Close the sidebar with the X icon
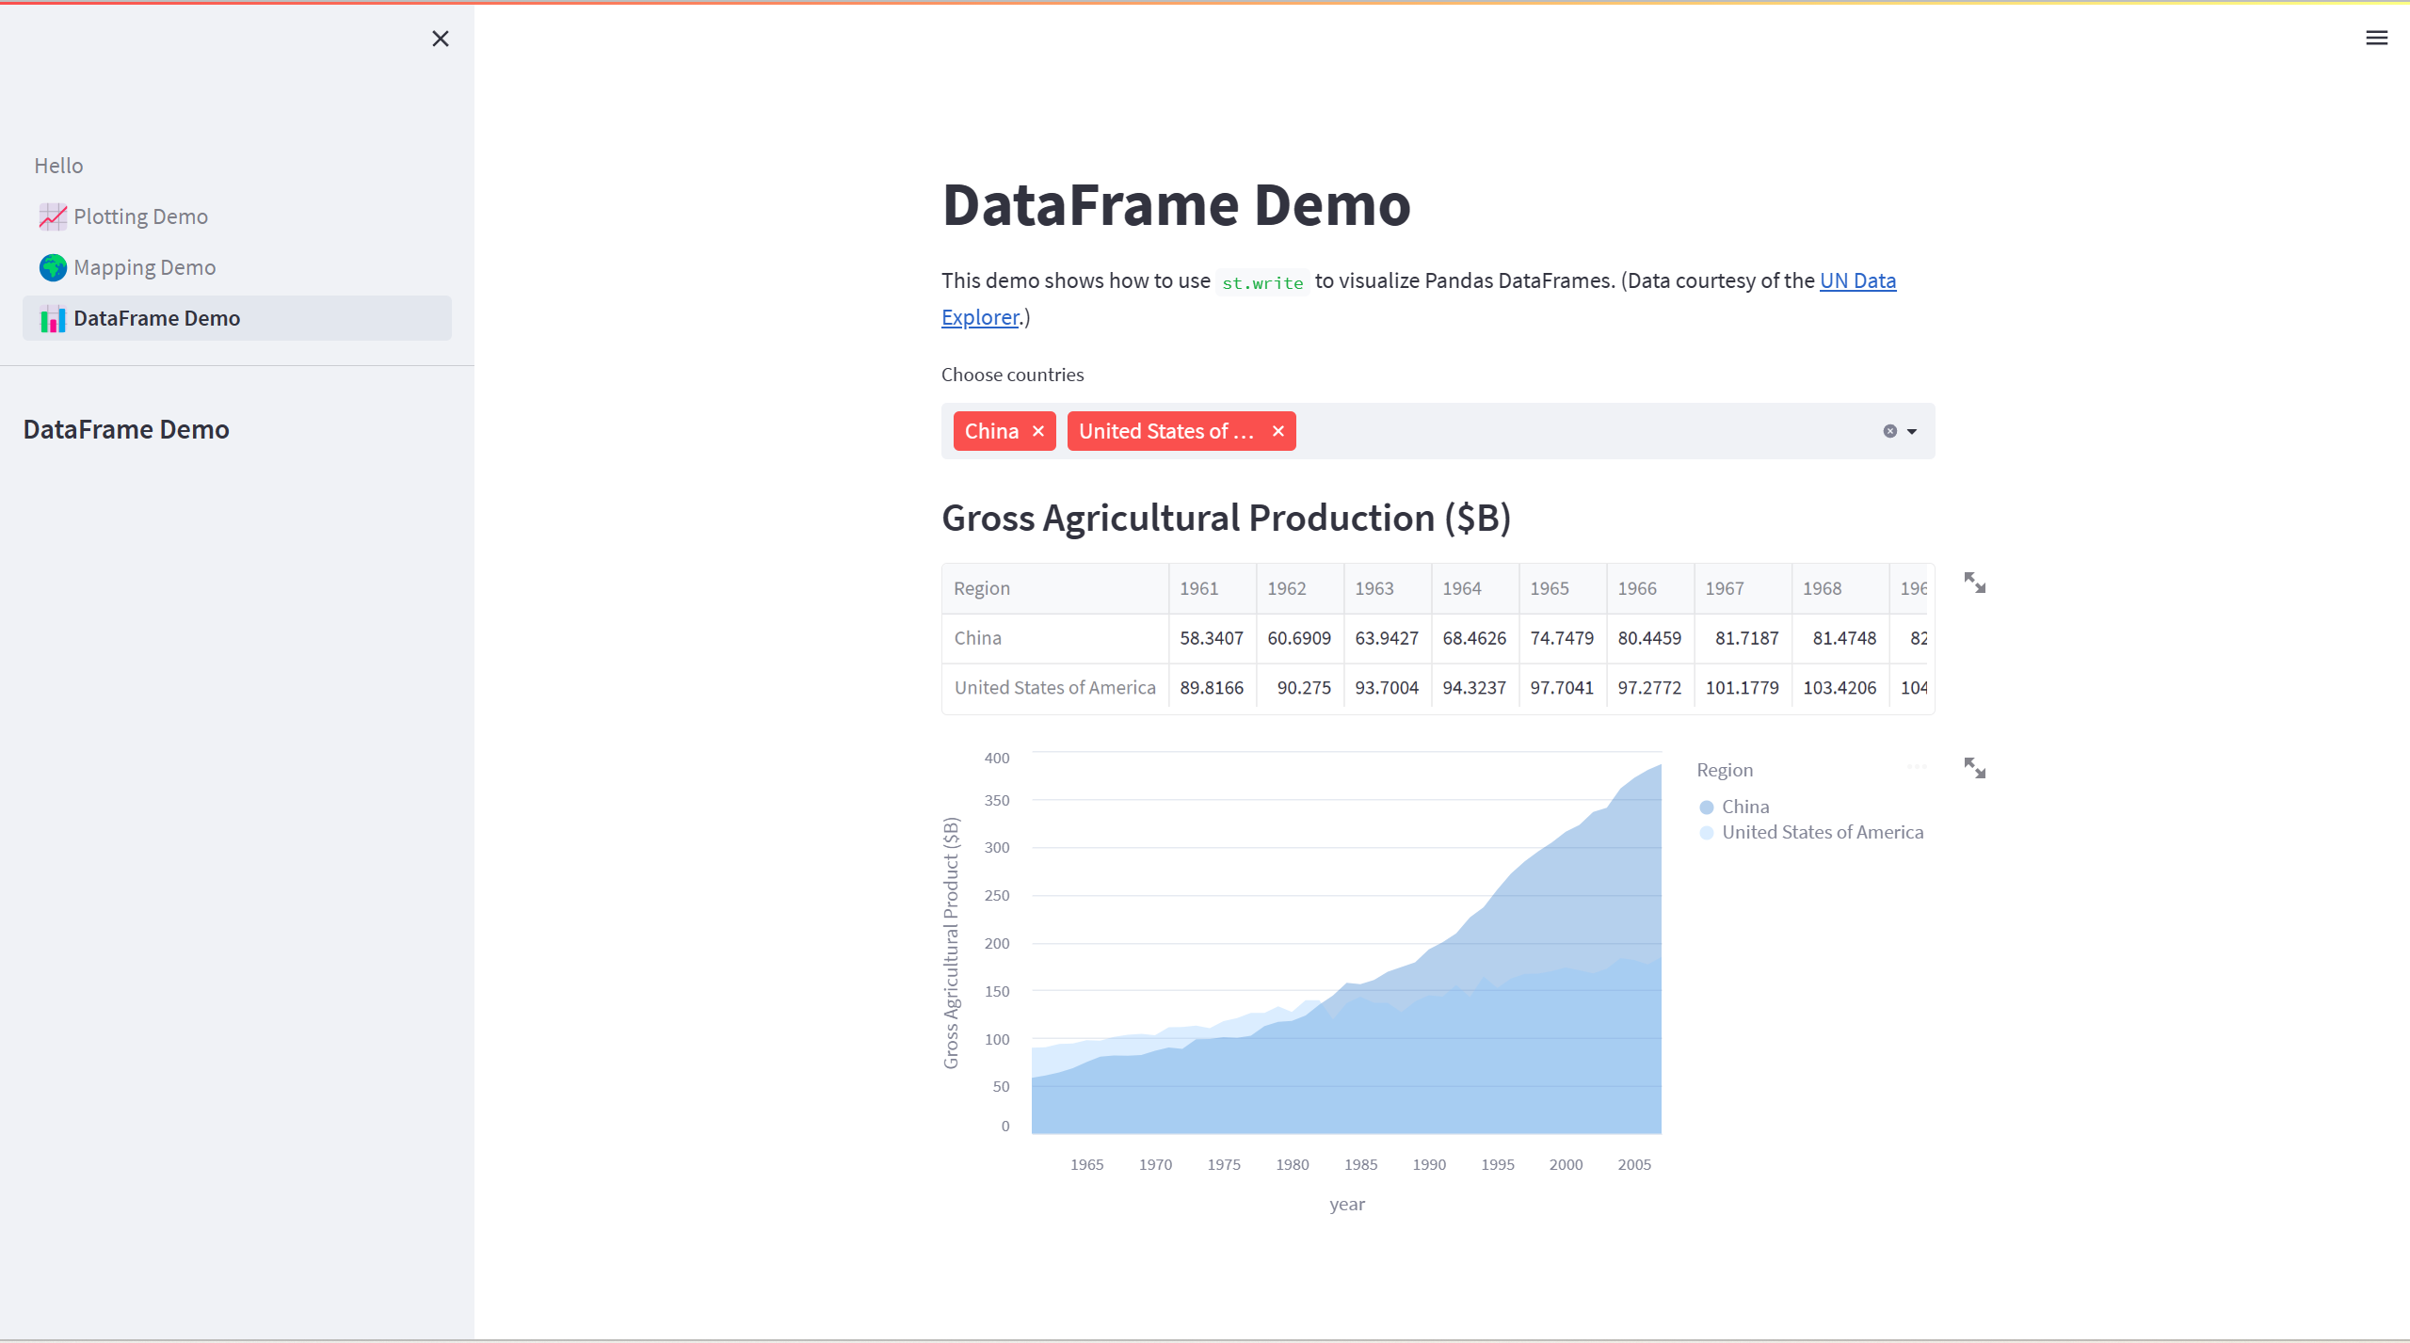The width and height of the screenshot is (2410, 1343). coord(440,39)
